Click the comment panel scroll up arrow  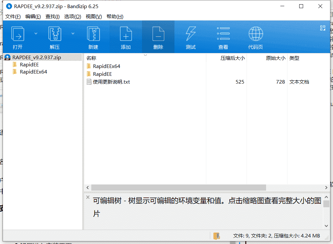point(327,197)
